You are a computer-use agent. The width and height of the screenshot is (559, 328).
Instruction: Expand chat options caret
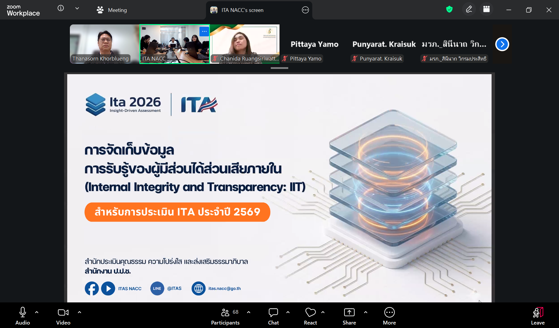(288, 312)
